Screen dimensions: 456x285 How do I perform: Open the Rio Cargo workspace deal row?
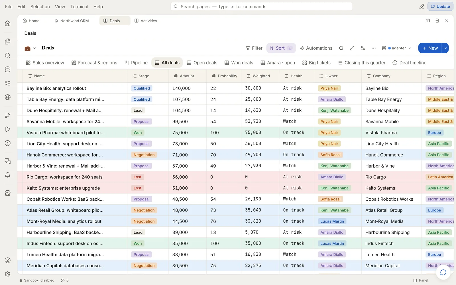click(235, 177)
